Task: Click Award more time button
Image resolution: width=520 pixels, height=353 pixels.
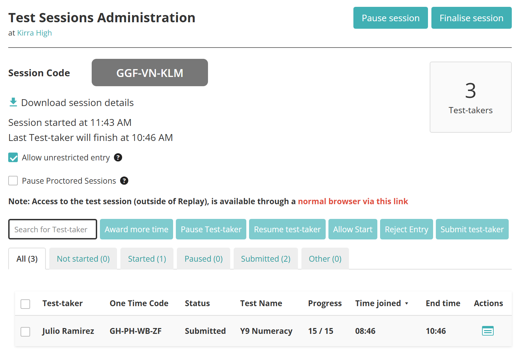Action: point(136,229)
